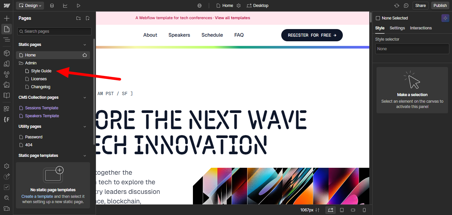
Task: Open the CMS book icon
Action: click(7, 95)
